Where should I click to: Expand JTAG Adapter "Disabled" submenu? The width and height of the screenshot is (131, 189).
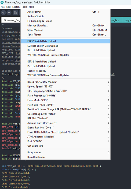click(x=65, y=137)
